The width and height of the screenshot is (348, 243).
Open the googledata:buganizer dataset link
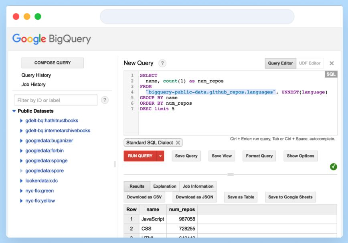(x=49, y=141)
